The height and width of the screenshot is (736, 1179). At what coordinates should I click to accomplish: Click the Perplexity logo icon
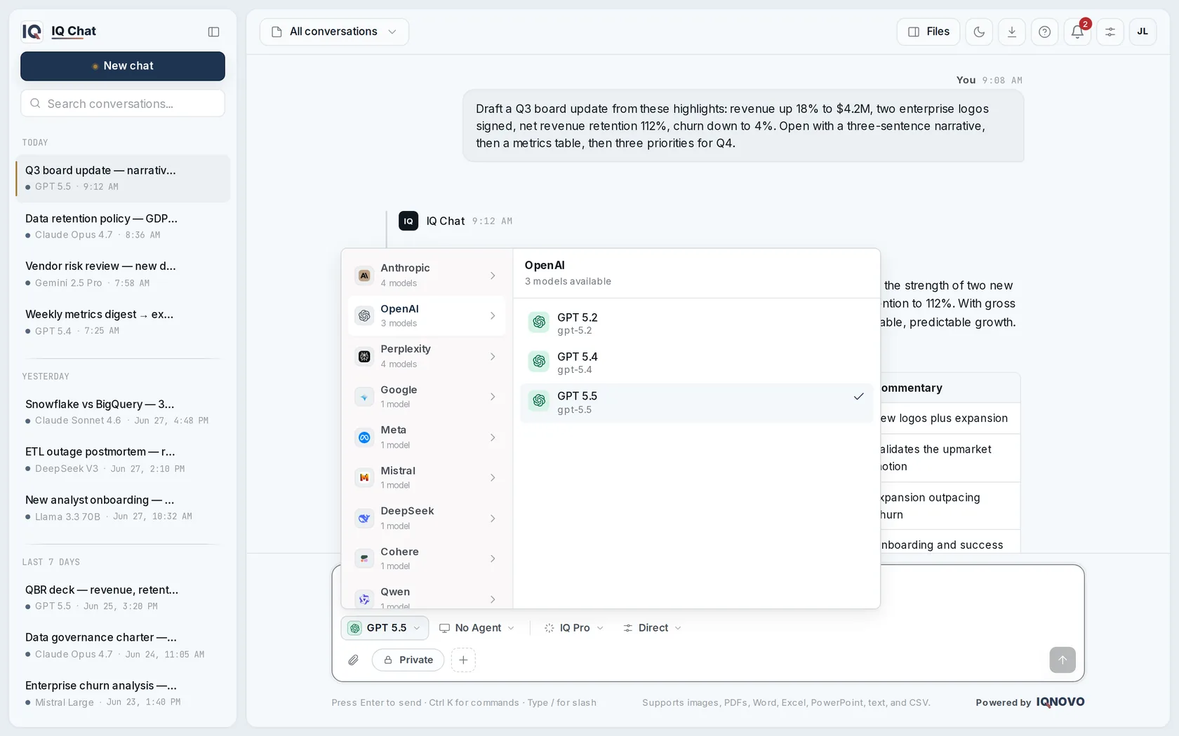point(364,357)
